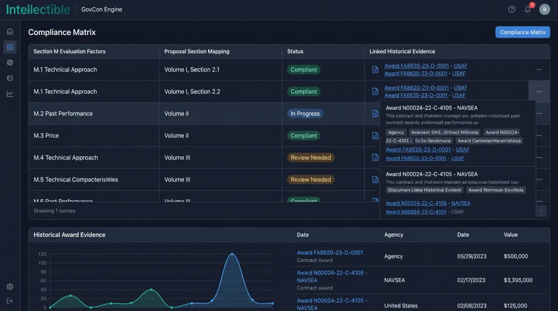
Task: Open more options for M.5 row
Action: [x=539, y=179]
